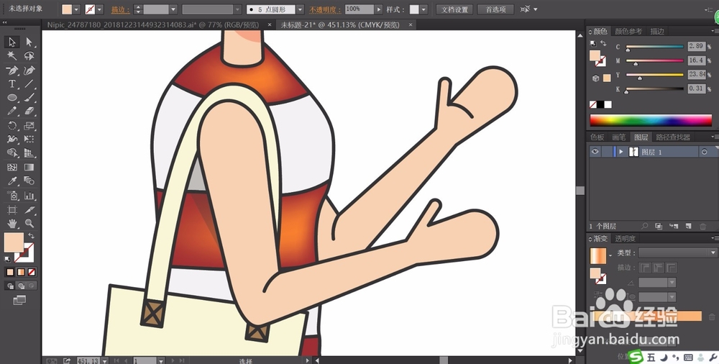The image size is (719, 364).
Task: Reset default fill and stroke in toolbox
Action: click(x=8, y=260)
